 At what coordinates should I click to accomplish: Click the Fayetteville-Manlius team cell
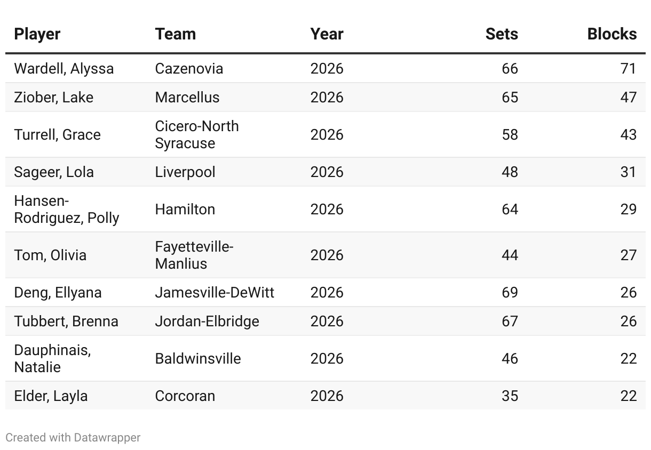coord(194,255)
